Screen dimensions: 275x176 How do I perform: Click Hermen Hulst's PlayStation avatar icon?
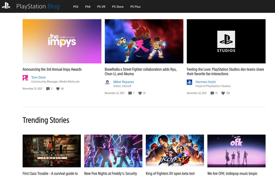click(189, 82)
